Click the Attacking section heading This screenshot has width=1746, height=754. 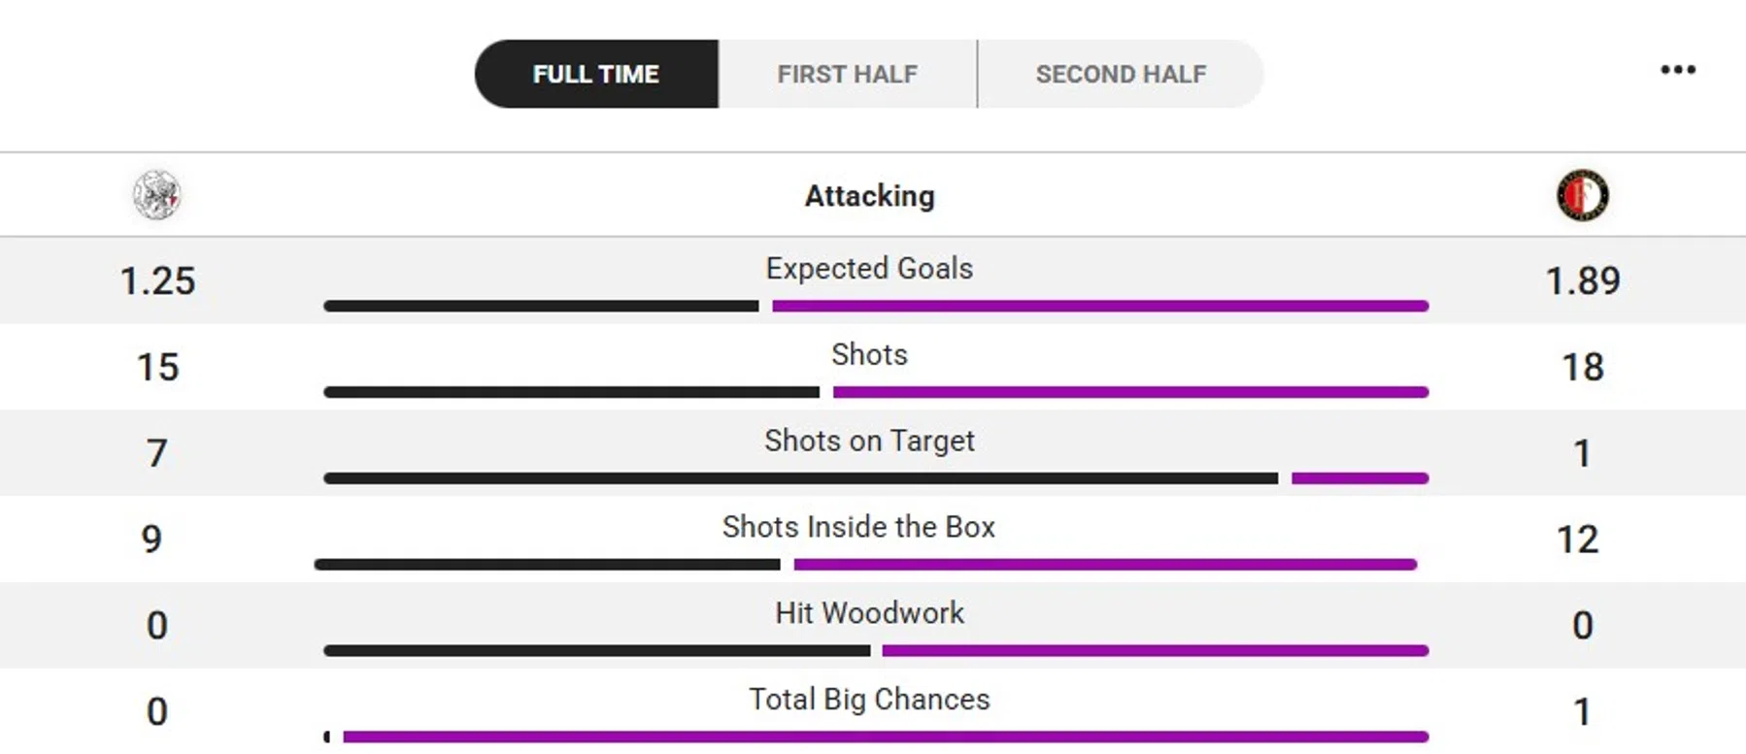coord(869,196)
